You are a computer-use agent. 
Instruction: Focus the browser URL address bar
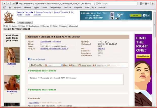click(x=55, y=4)
